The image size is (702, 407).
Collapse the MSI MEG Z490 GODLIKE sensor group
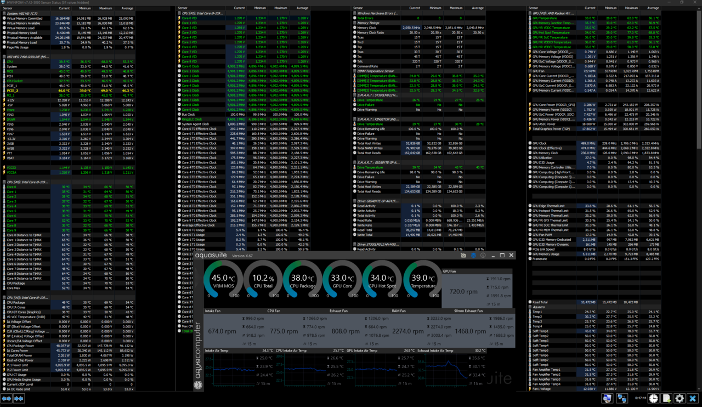pos(27,56)
